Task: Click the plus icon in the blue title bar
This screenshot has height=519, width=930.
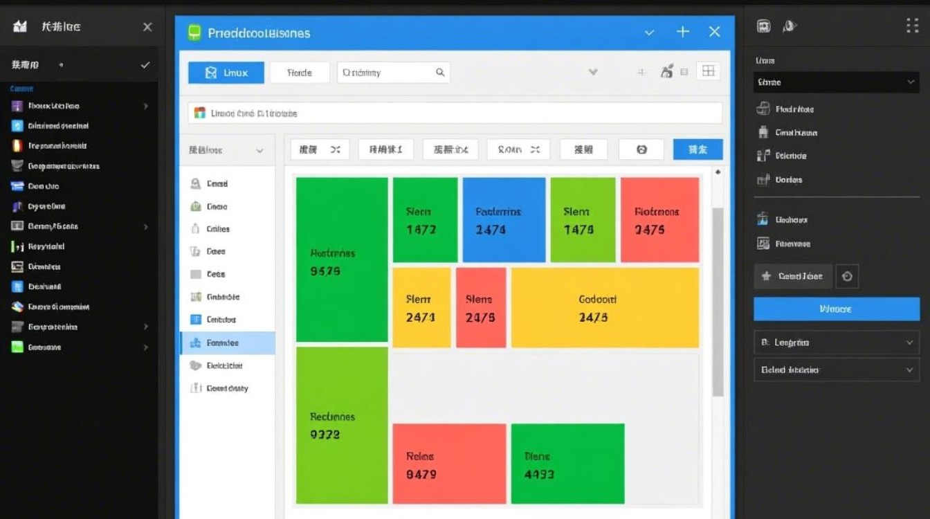Action: 683,32
